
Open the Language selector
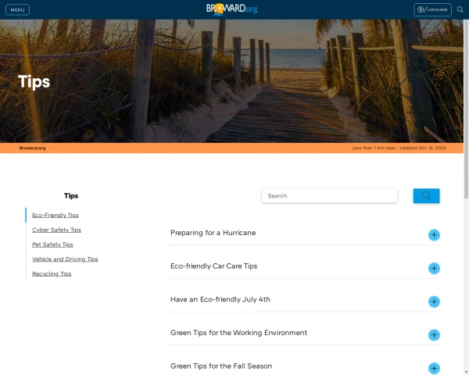pos(432,9)
